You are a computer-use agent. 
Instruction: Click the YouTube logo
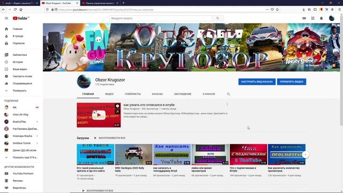[x=21, y=18]
